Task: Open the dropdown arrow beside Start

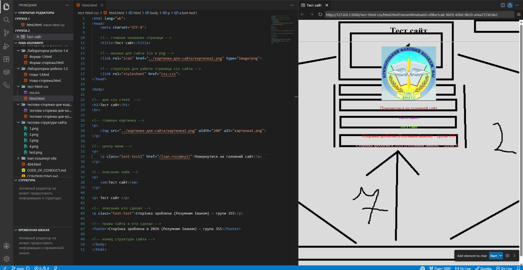Action: tap(501, 256)
